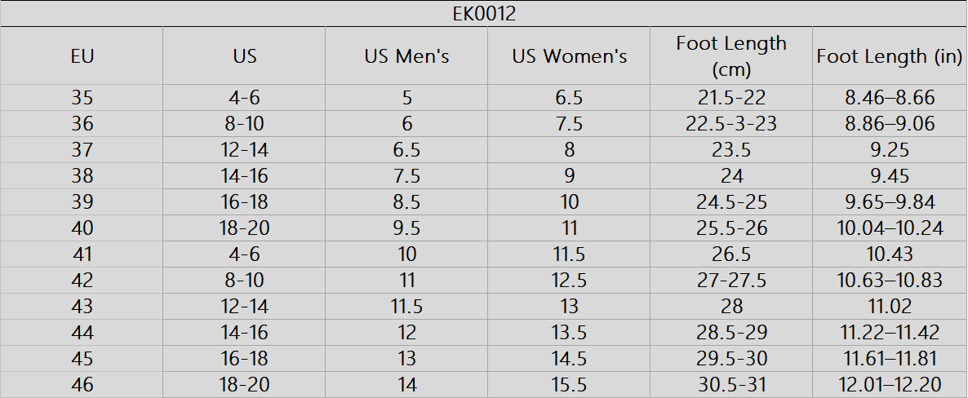Select US Men's size 11.5 cell
This screenshot has height=398, width=968.
[406, 307]
